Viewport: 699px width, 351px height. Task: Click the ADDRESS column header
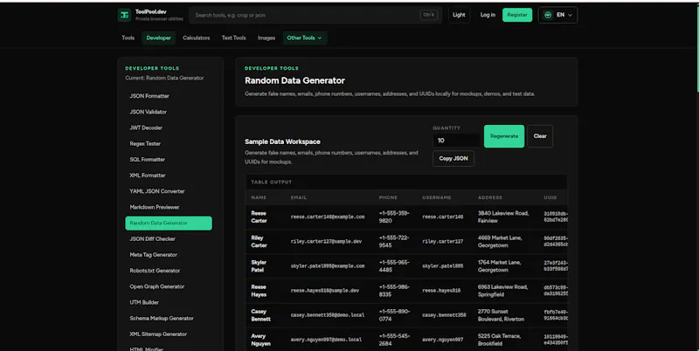pos(490,197)
